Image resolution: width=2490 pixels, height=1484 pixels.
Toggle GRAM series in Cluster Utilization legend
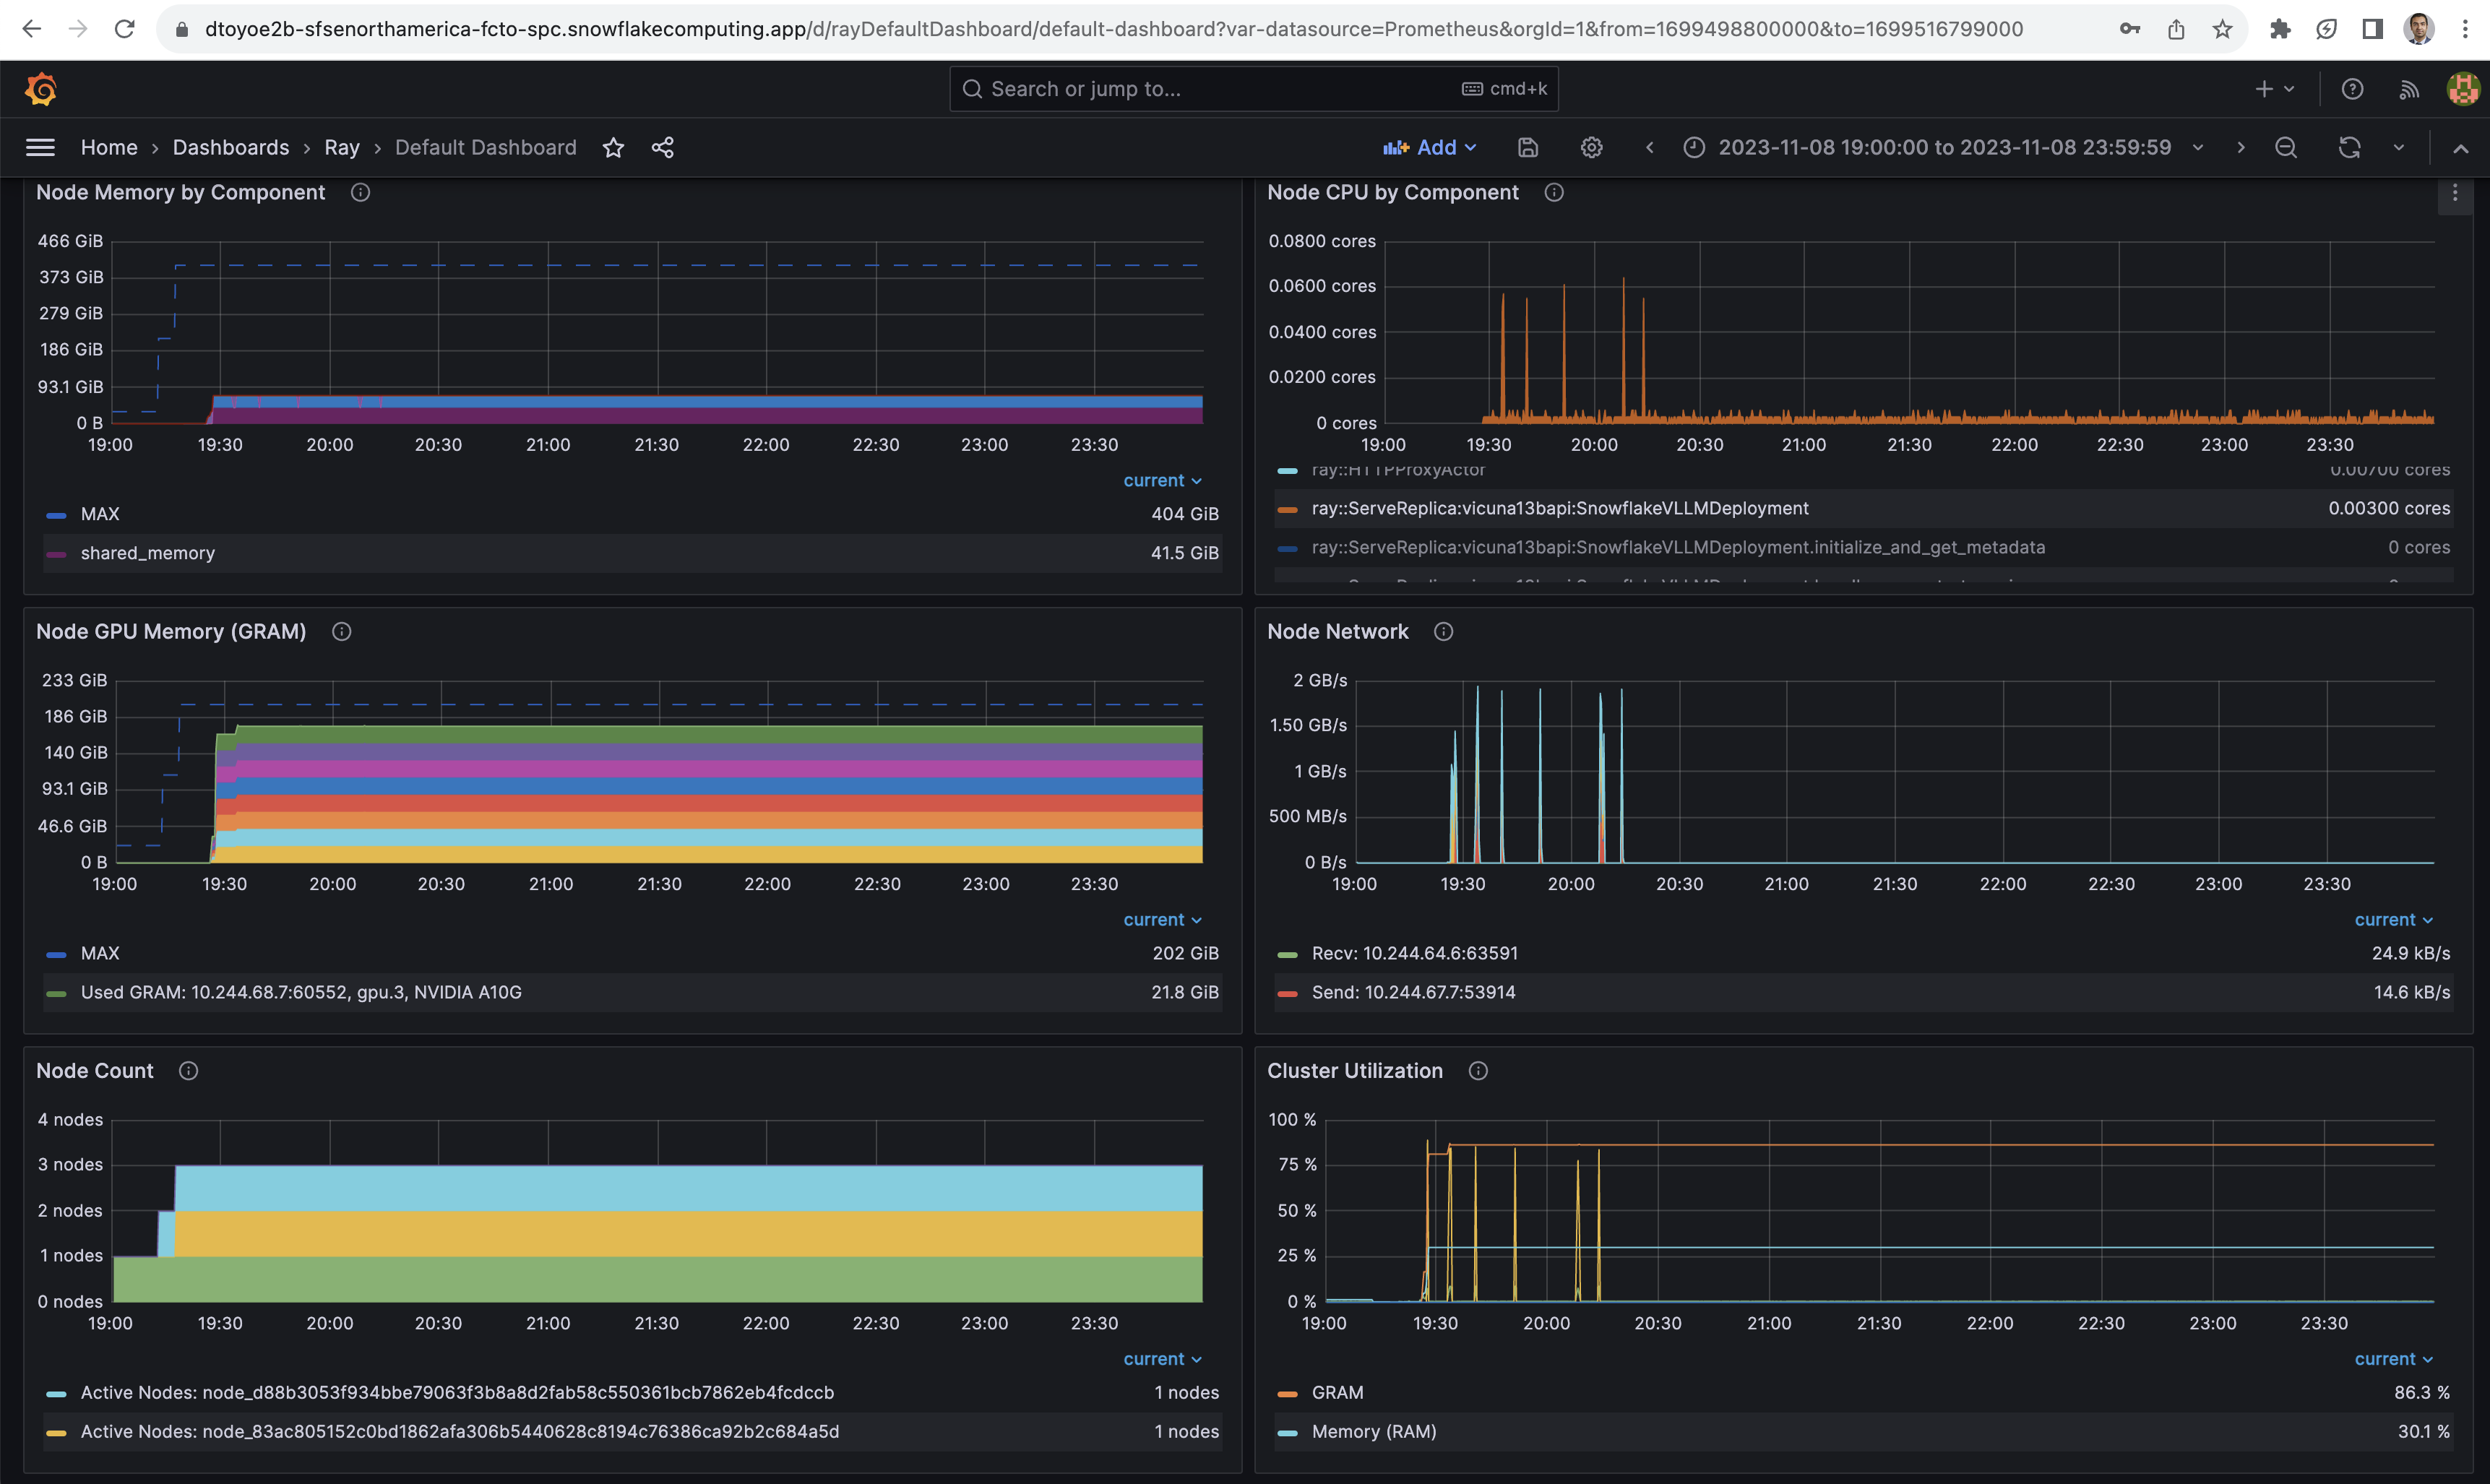click(x=1337, y=1393)
